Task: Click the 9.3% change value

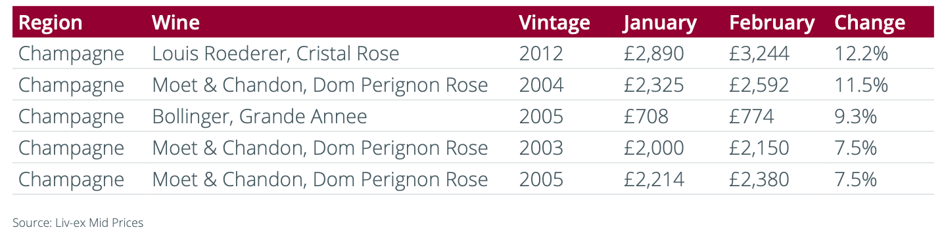Action: click(x=855, y=117)
